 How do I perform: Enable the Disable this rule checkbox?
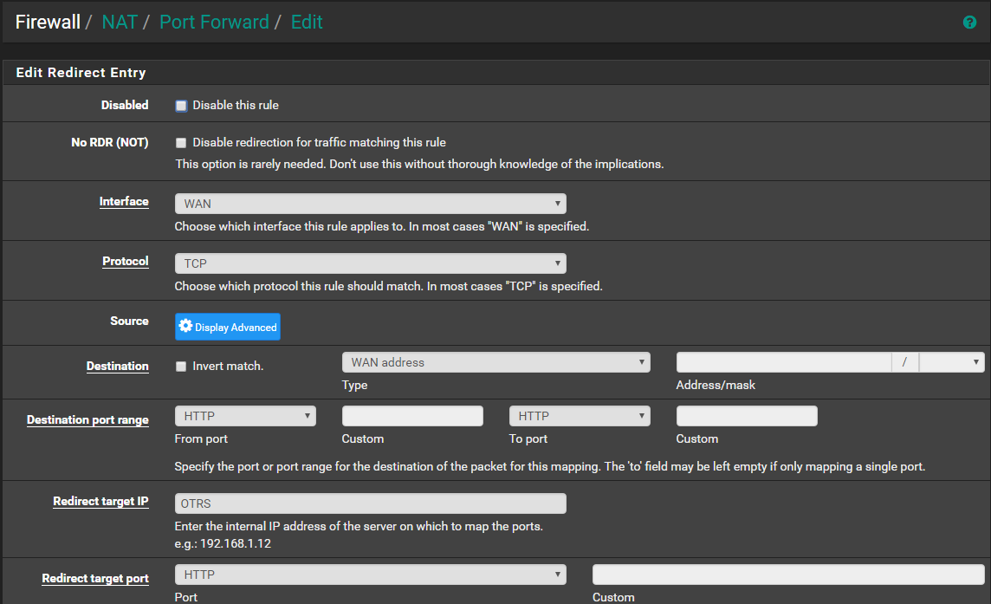coord(181,106)
